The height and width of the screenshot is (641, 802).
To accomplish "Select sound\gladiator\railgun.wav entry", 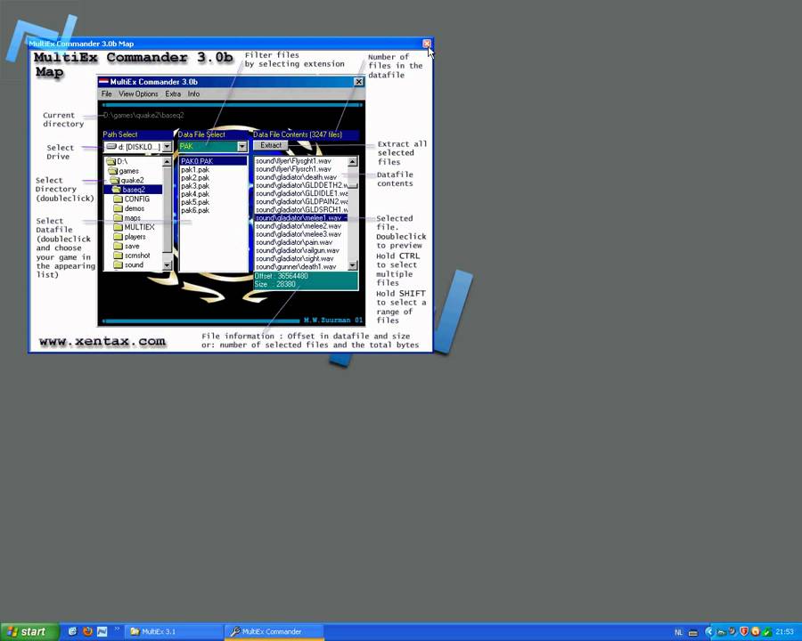I will click(298, 250).
